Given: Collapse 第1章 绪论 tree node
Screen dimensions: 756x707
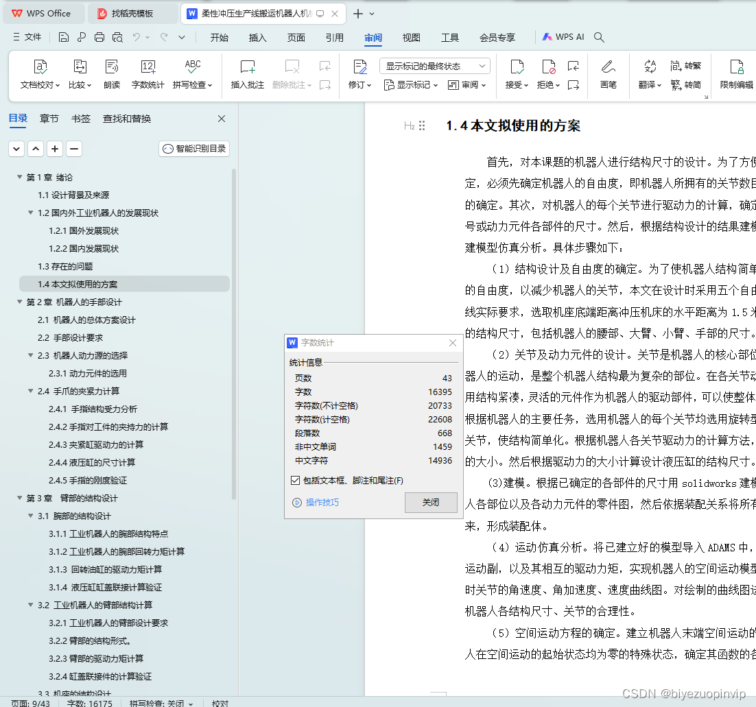Looking at the screenshot, I should point(19,177).
